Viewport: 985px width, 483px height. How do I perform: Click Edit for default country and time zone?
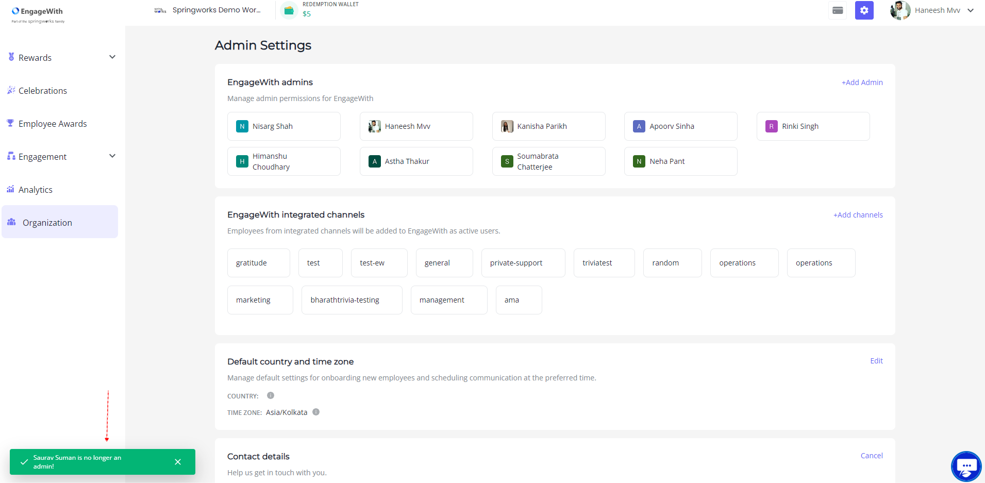tap(876, 361)
